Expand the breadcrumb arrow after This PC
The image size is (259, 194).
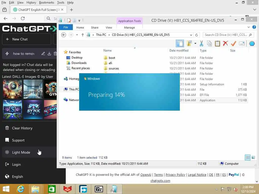(109, 35)
